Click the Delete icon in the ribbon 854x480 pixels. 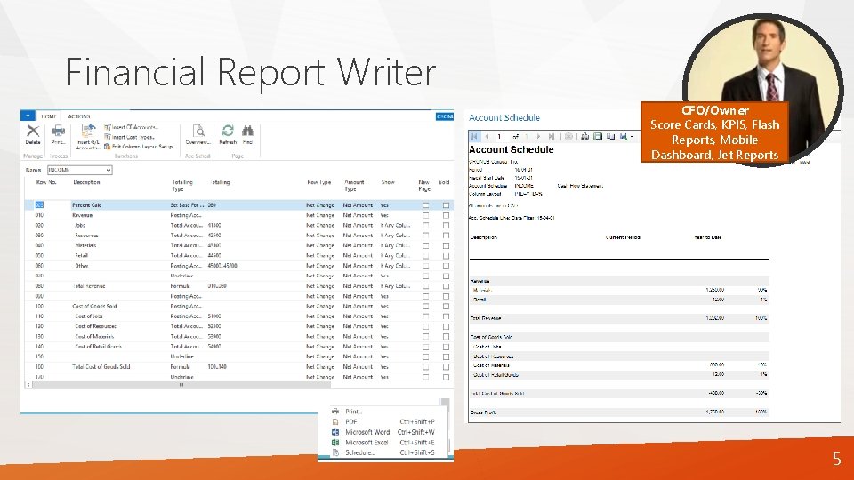click(33, 131)
